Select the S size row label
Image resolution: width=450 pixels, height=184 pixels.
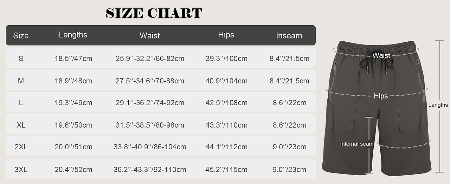pyautogui.click(x=21, y=59)
